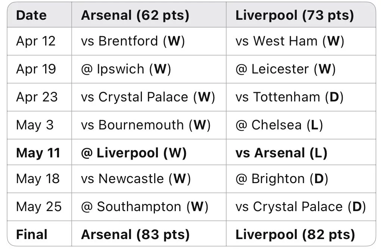Select the @ Southampton (W) cell
The height and width of the screenshot is (251, 389).
click(x=144, y=207)
